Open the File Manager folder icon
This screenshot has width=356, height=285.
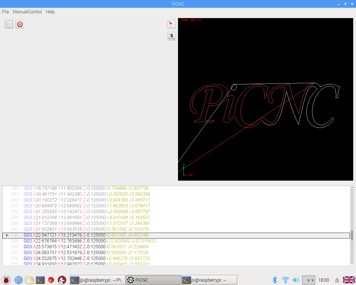[x=29, y=280]
